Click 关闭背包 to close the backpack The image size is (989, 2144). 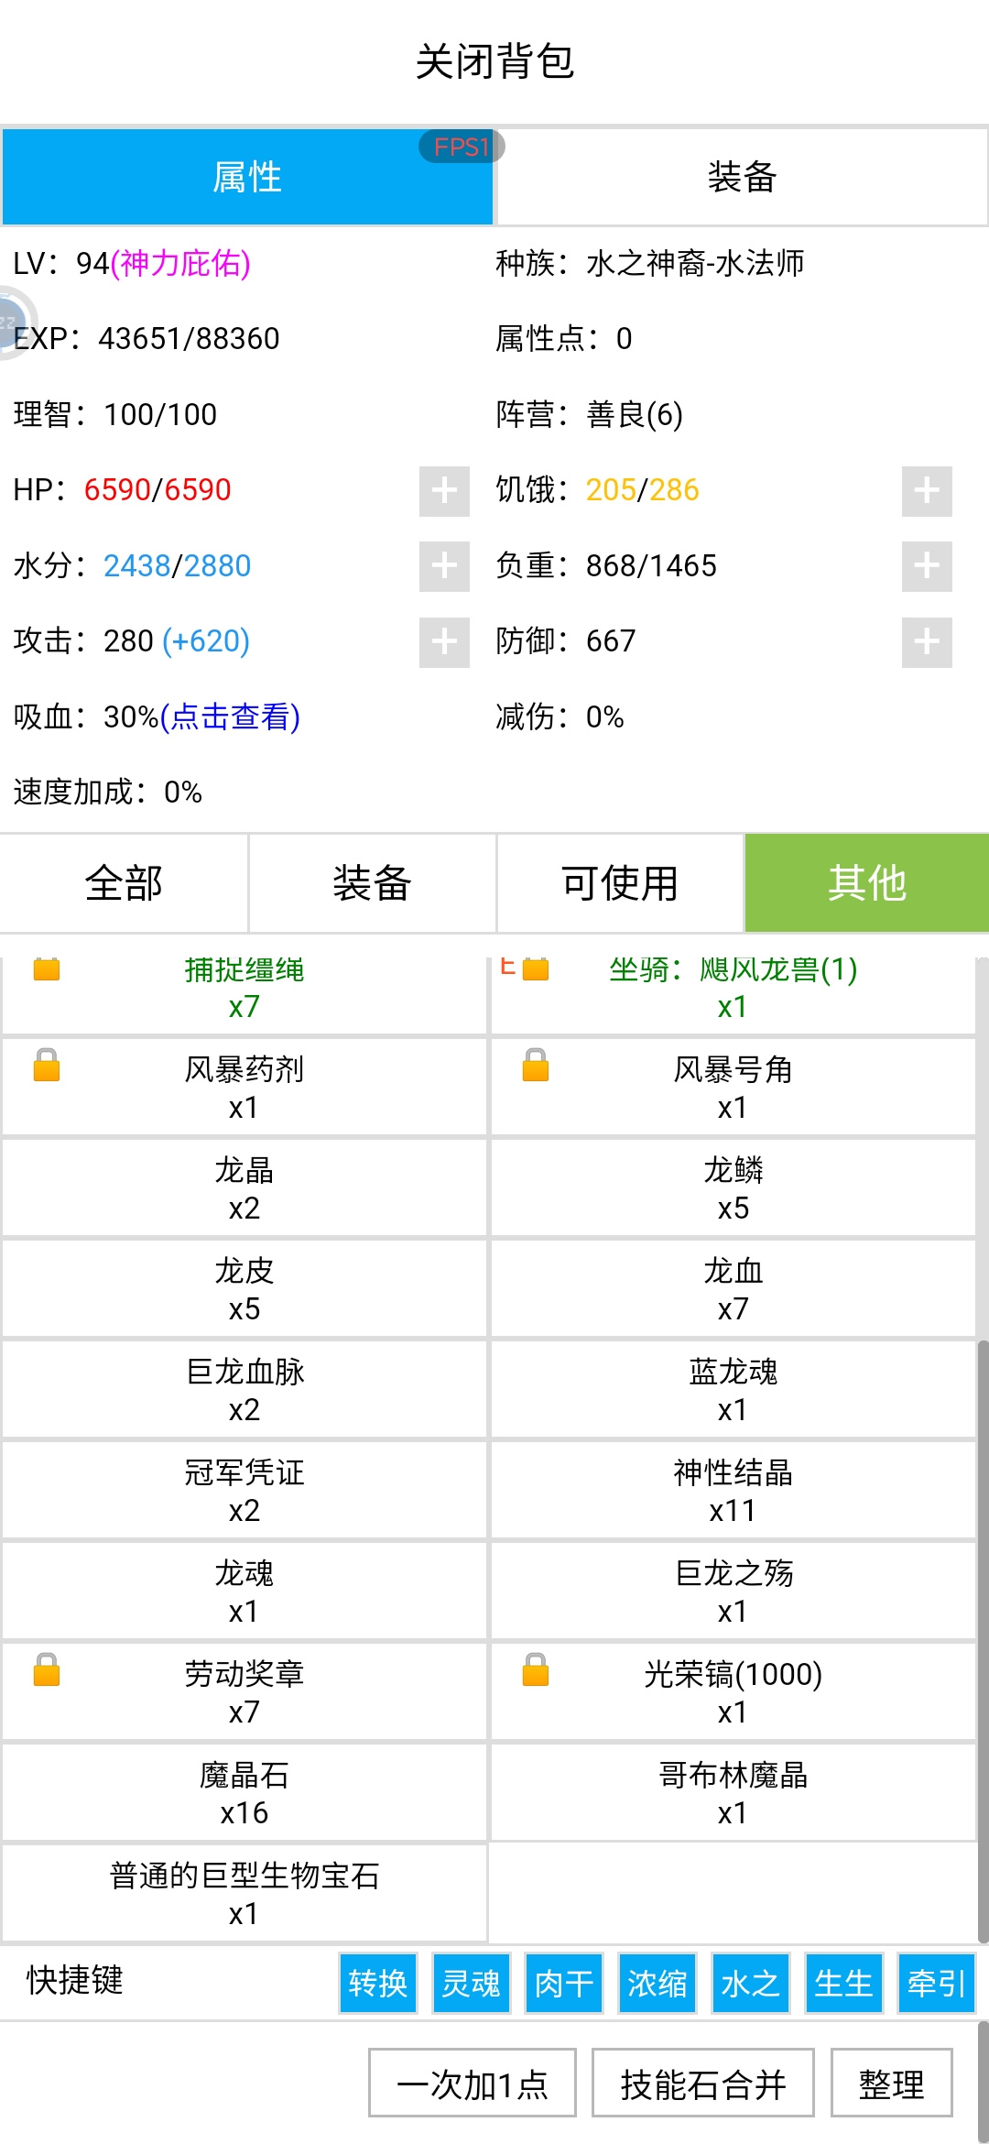[494, 62]
